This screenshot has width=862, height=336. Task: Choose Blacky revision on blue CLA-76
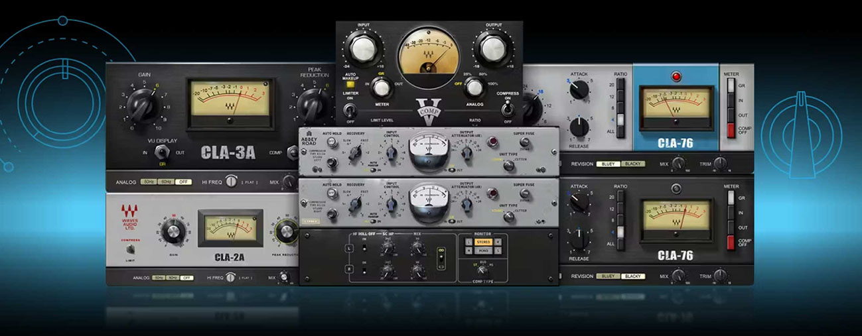click(x=632, y=164)
